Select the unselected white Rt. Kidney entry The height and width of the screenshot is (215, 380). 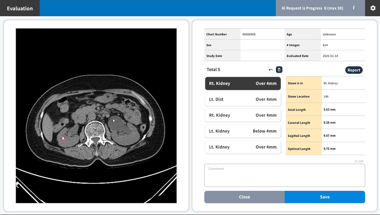243,115
